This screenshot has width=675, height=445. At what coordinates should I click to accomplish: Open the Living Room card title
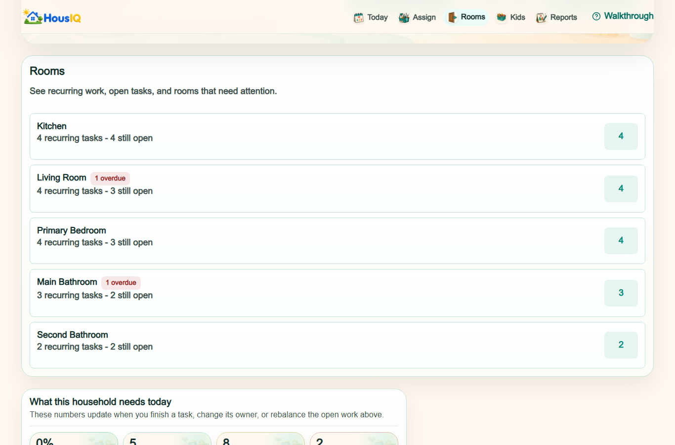pos(62,178)
